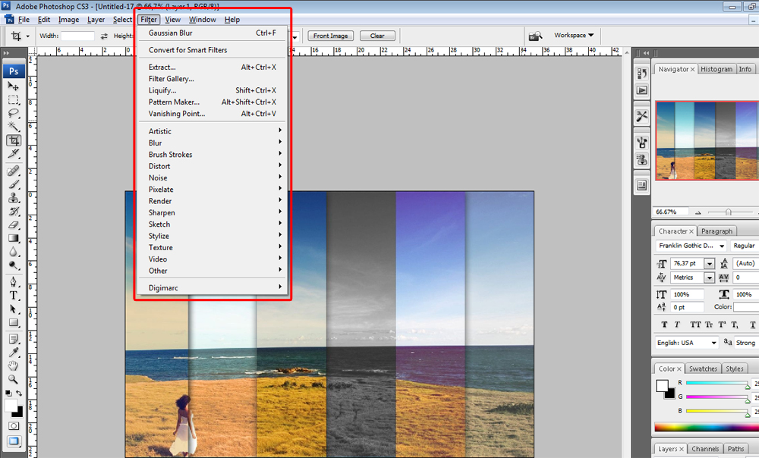Open font size dropdown 76,37 pt

tap(709, 264)
